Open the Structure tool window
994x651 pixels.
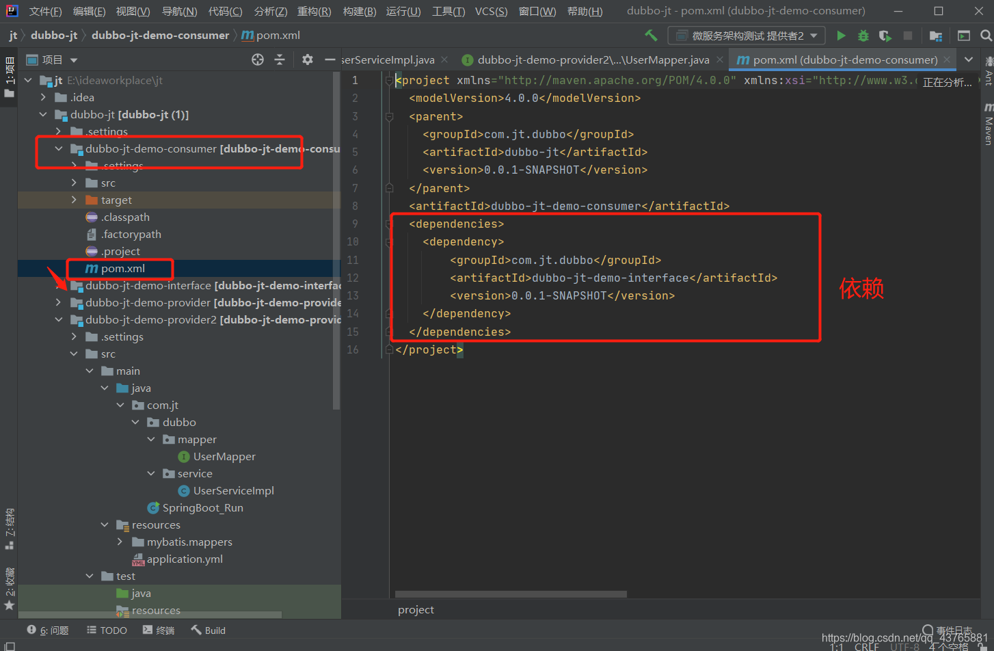(x=10, y=529)
